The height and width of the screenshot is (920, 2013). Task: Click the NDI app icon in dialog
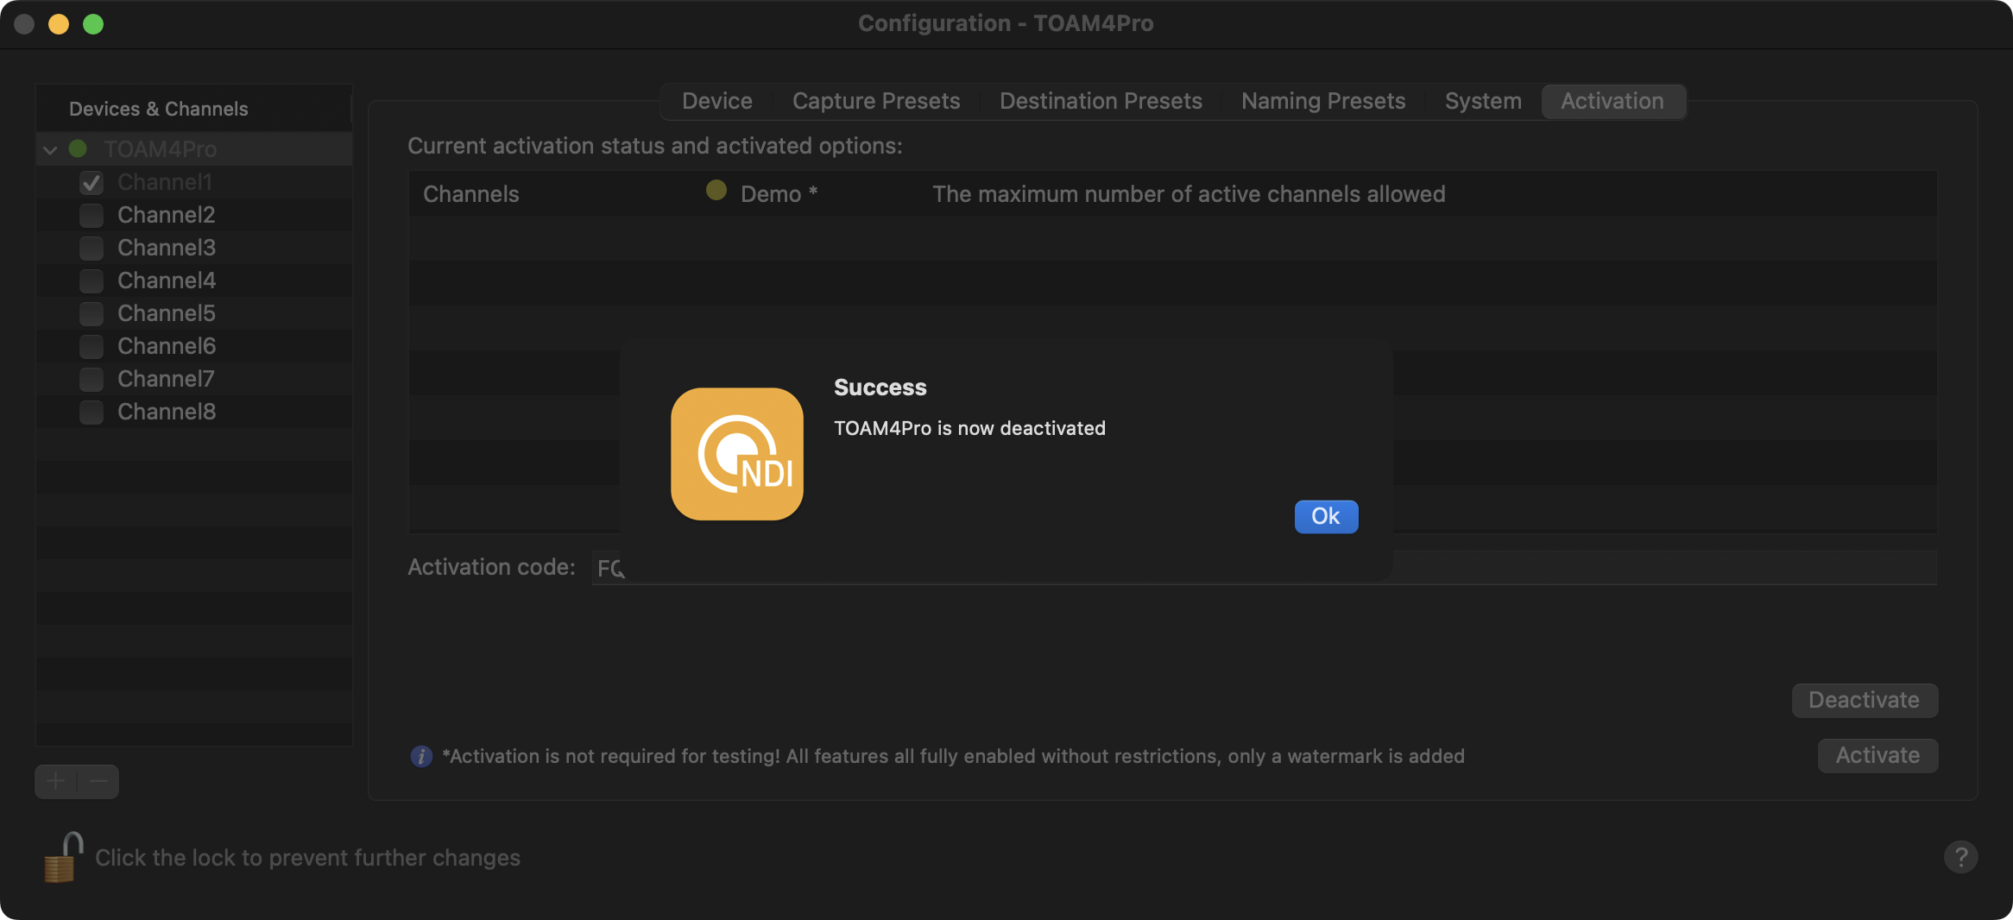737,454
